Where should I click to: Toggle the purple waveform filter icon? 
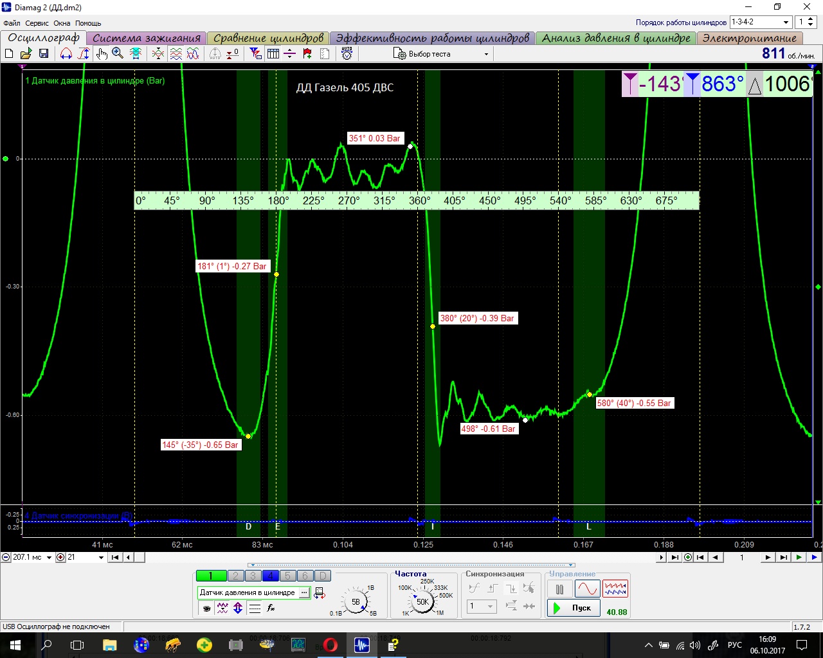tap(222, 608)
